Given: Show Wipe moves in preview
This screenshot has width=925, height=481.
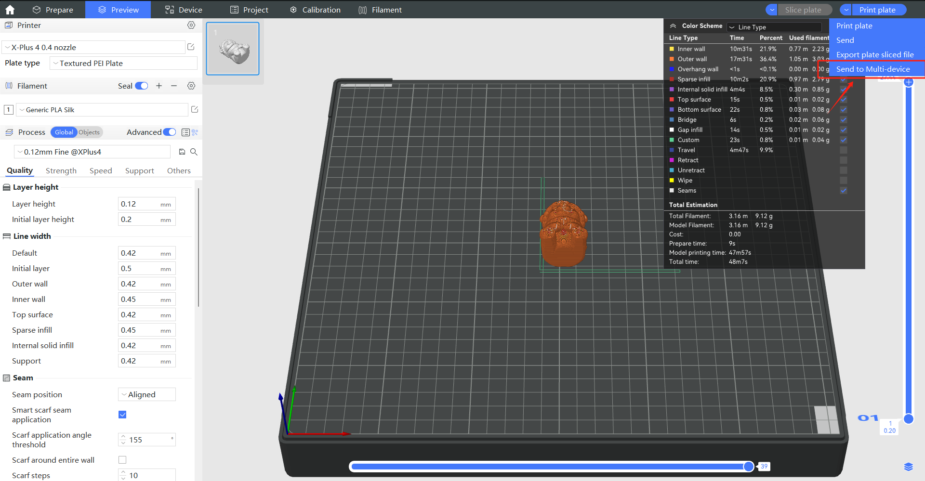Looking at the screenshot, I should point(844,181).
